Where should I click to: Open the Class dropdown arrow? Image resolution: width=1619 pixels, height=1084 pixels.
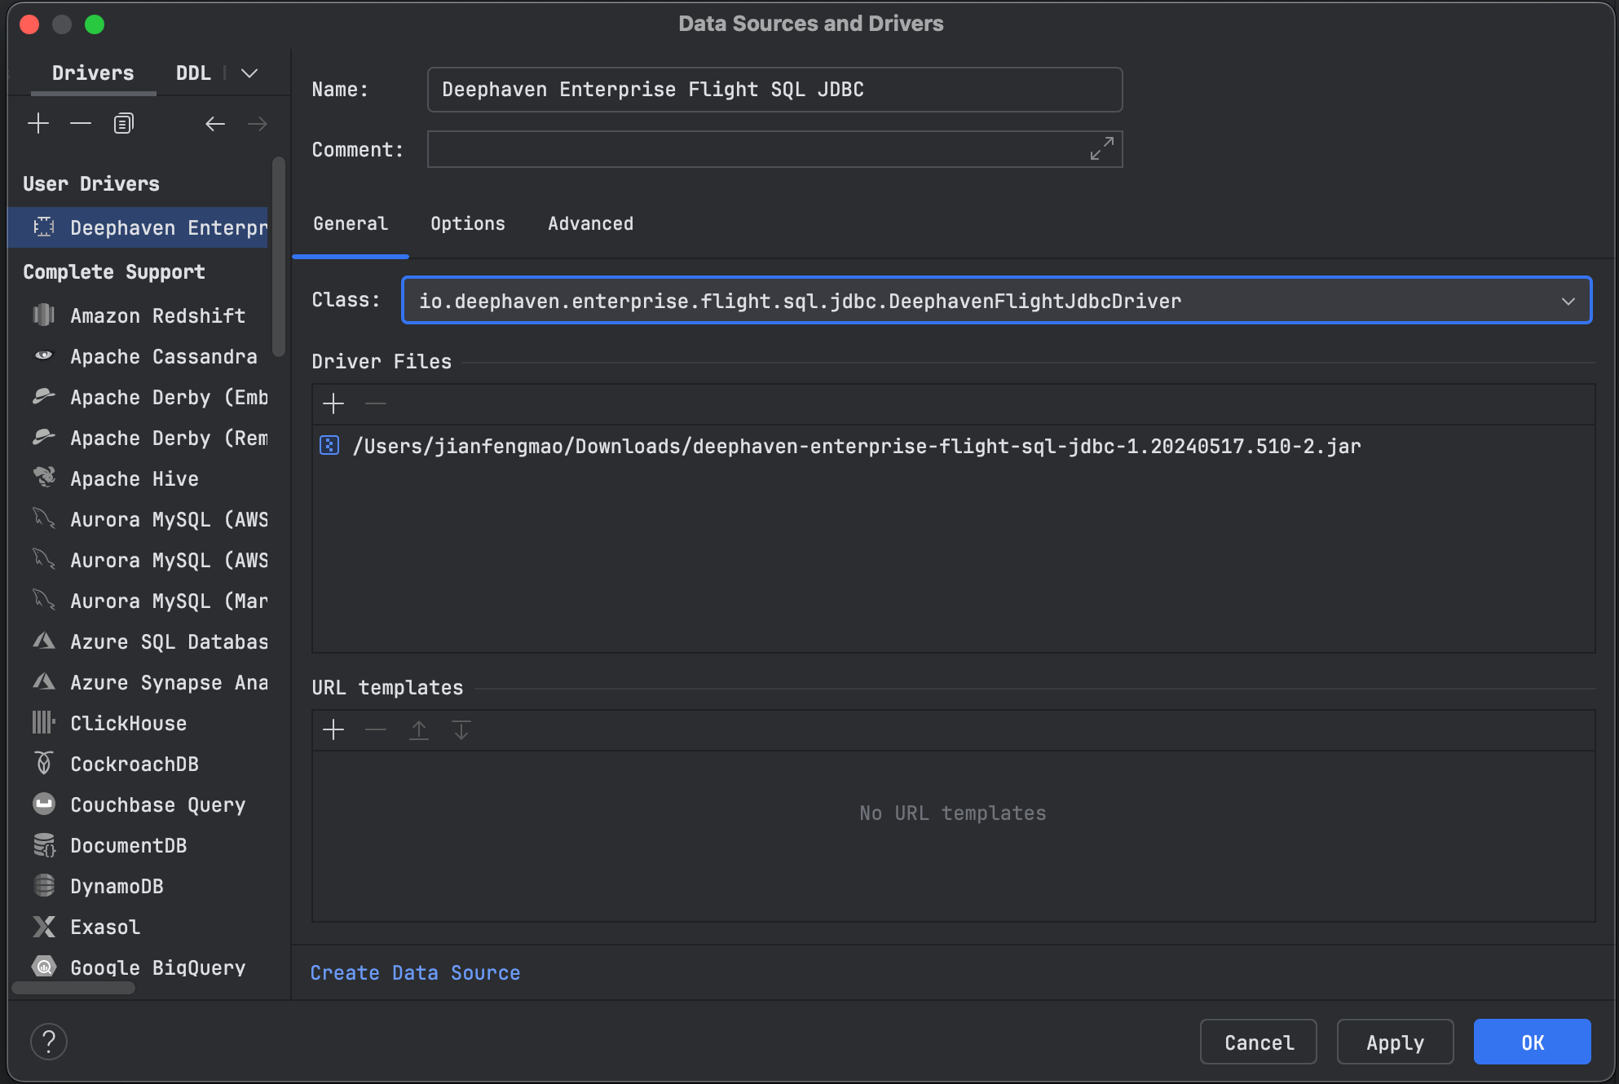[1568, 301]
